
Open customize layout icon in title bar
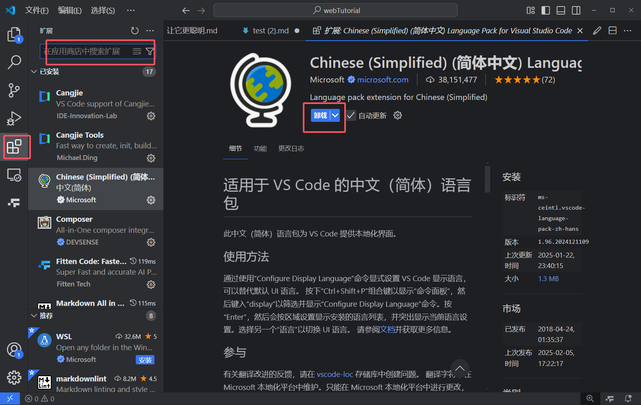coord(531,11)
